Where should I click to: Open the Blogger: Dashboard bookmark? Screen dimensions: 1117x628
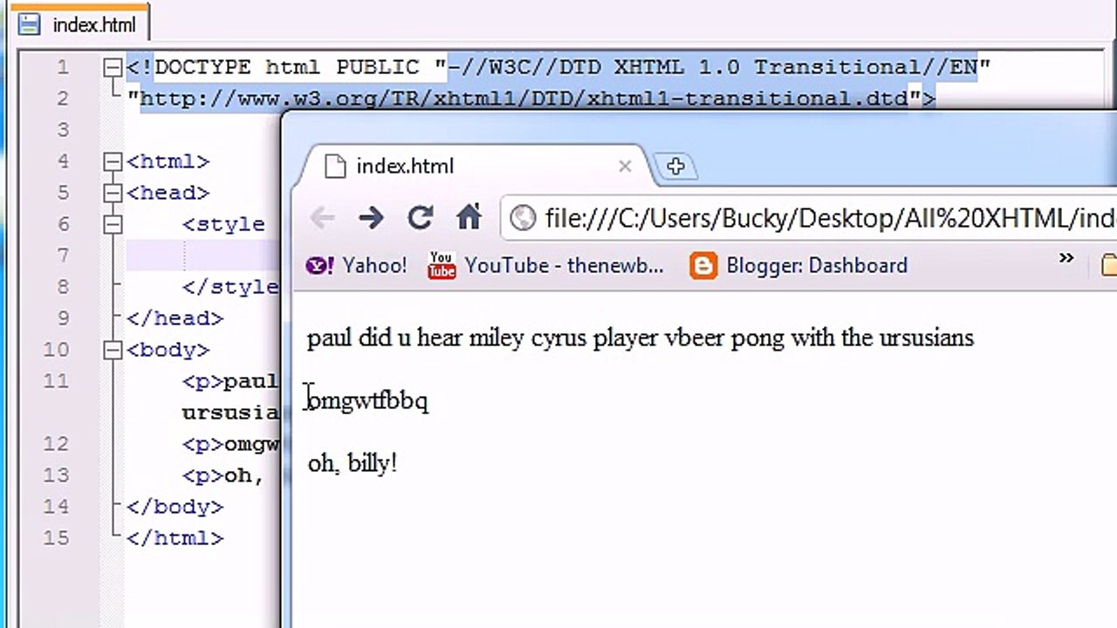coord(798,265)
